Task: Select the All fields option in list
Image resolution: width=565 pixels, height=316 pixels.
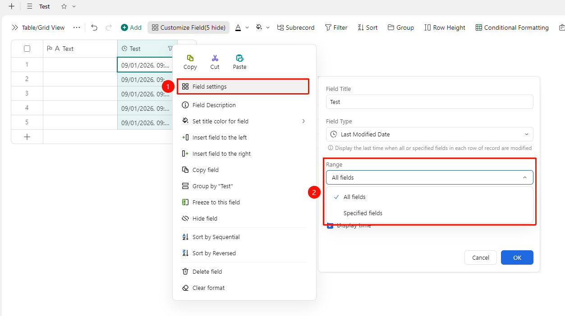Action: pyautogui.click(x=429, y=197)
